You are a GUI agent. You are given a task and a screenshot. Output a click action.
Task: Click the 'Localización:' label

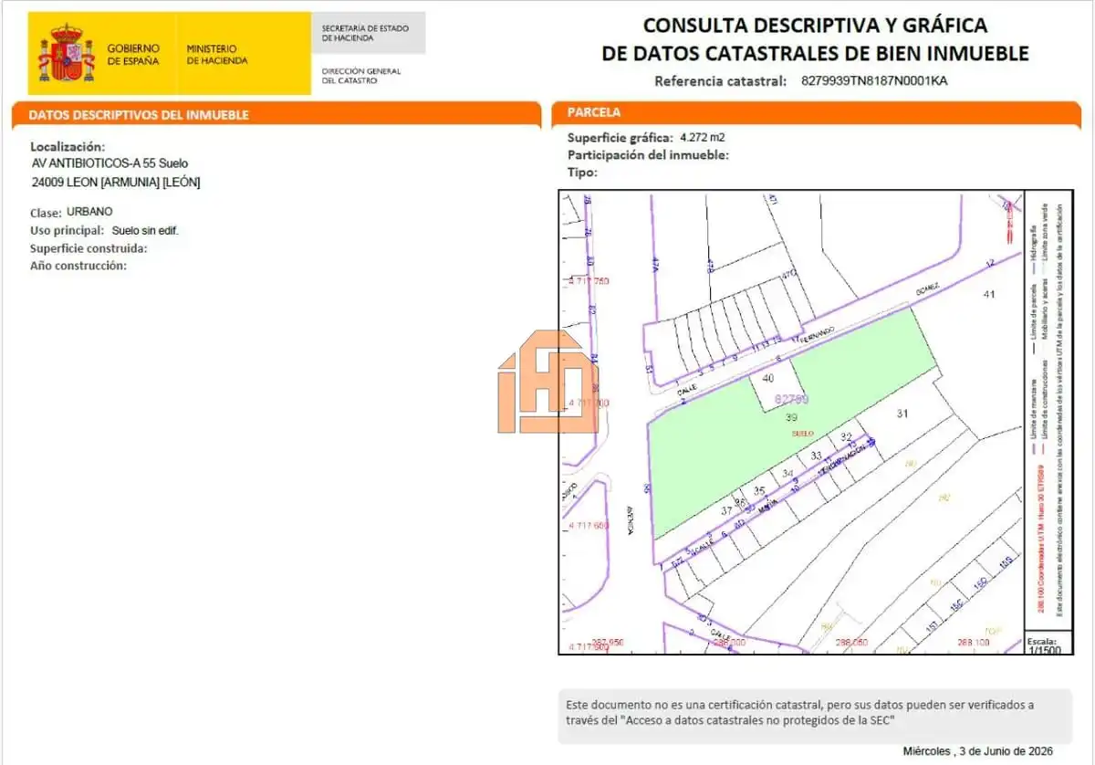coord(68,146)
